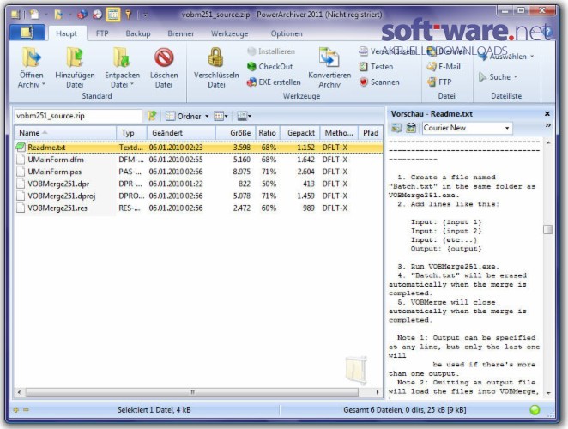The height and width of the screenshot is (429, 568).
Task: Sort by the Gepackt column header
Action: point(300,133)
